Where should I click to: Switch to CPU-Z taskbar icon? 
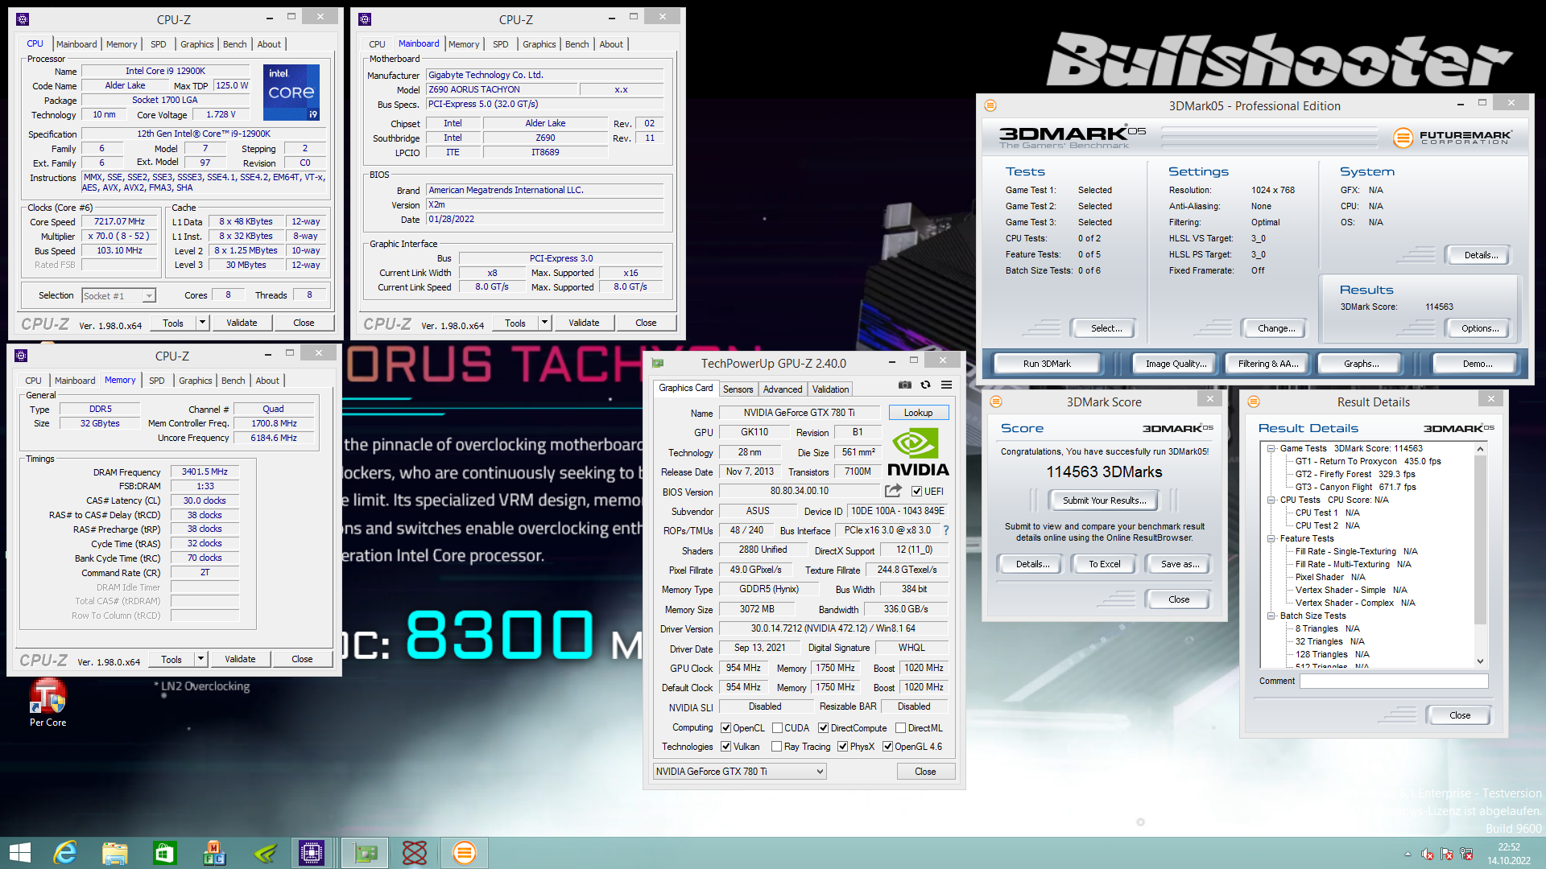pyautogui.click(x=311, y=853)
